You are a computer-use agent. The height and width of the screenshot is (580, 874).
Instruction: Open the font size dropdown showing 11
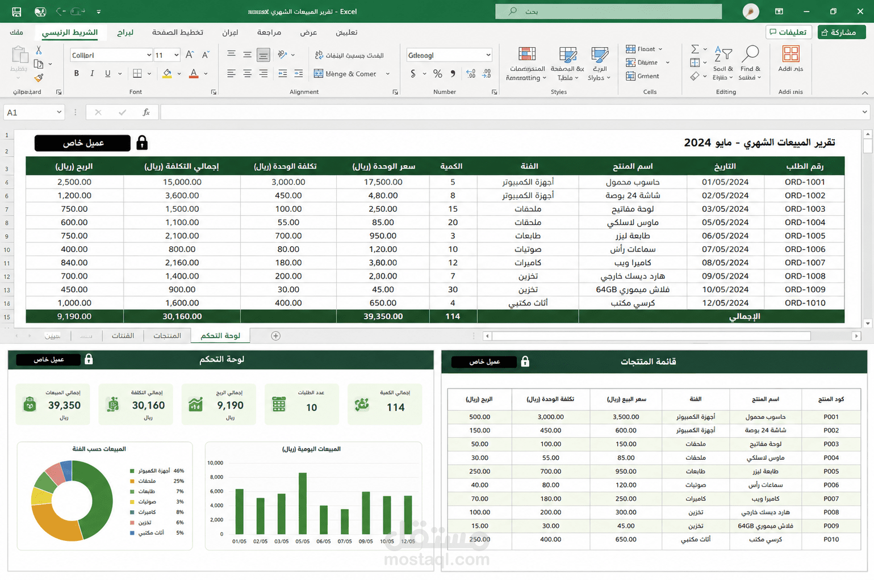coord(177,55)
